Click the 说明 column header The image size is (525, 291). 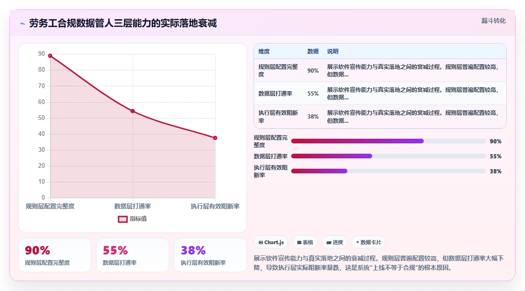333,52
